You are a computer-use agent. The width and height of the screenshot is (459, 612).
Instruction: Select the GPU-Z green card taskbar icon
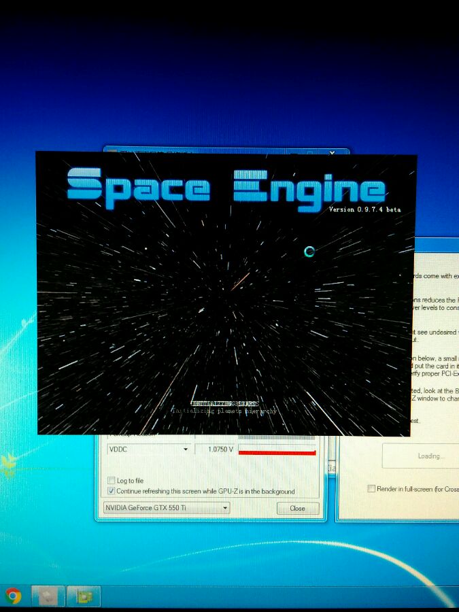[84, 596]
